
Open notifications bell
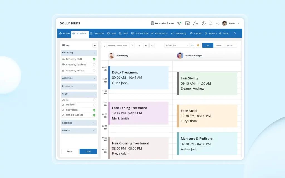211,23
